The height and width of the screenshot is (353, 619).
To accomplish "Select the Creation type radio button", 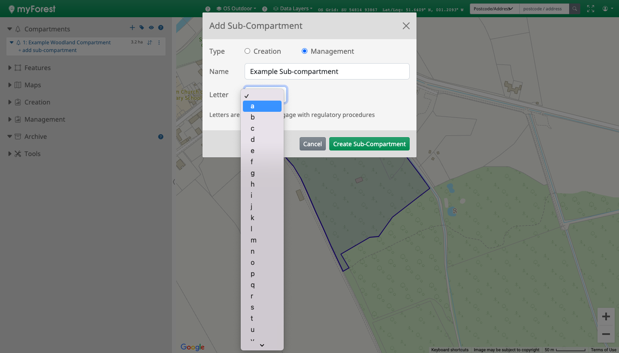I will pos(247,51).
